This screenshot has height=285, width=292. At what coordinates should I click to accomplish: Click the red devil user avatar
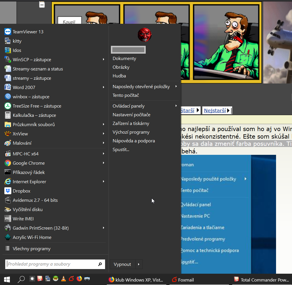point(145,35)
